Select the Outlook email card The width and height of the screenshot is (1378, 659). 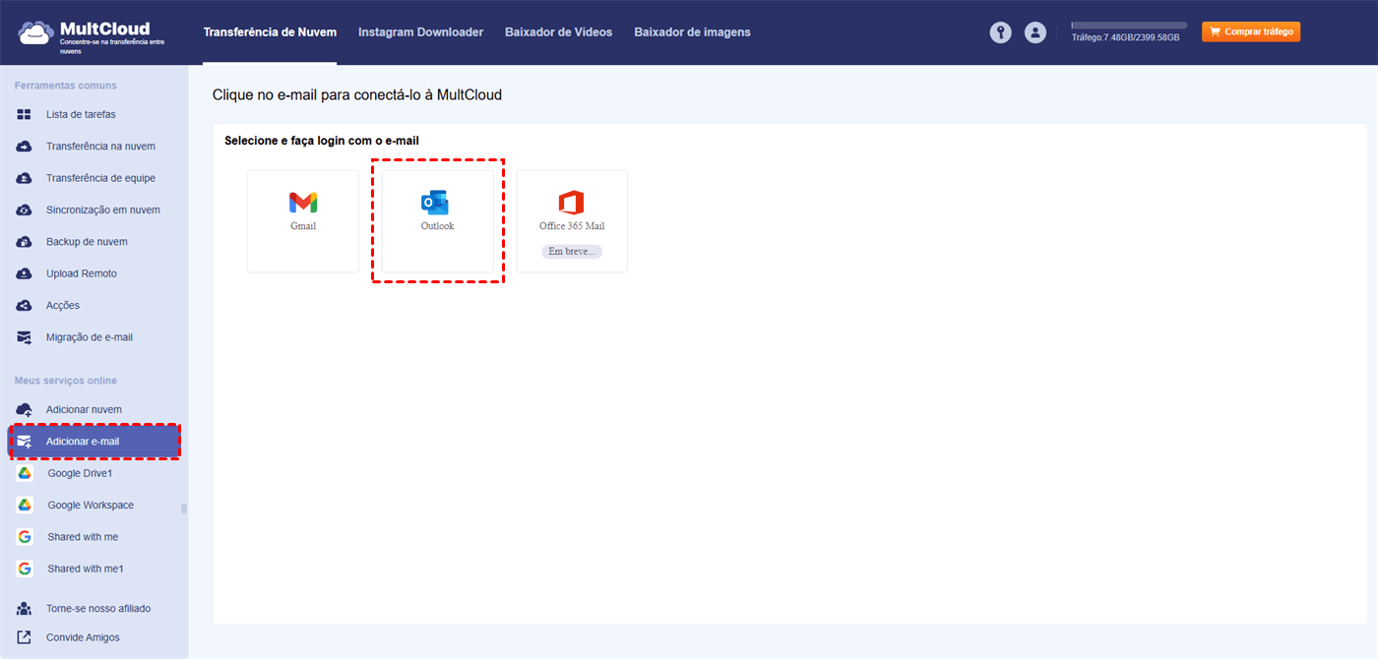pyautogui.click(x=438, y=221)
